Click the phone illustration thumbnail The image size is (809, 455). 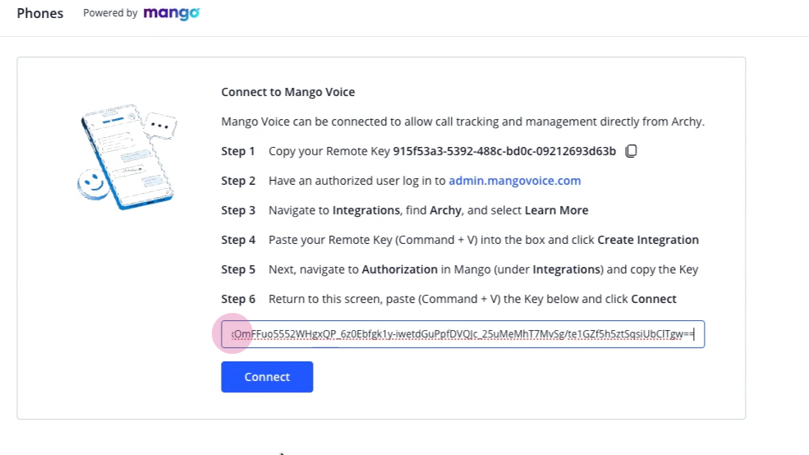pos(127,156)
